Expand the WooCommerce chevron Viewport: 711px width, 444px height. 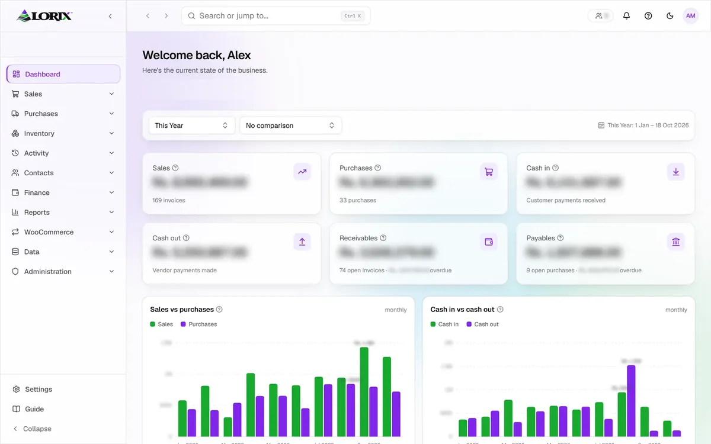pyautogui.click(x=111, y=232)
